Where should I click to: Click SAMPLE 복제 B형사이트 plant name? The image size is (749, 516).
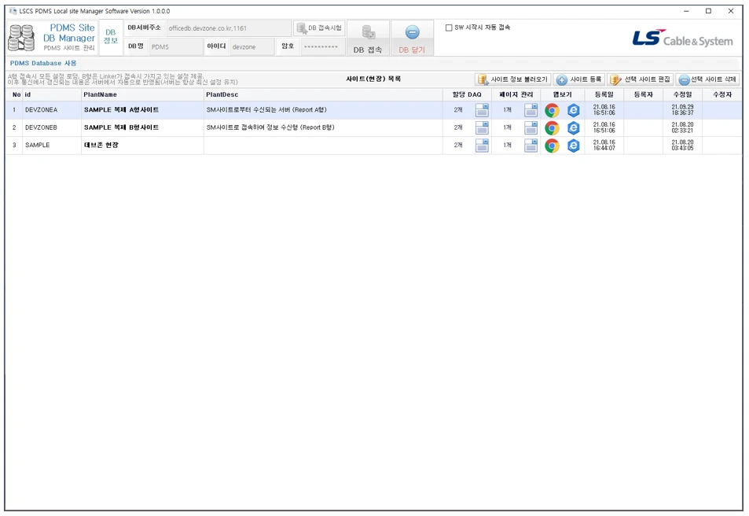[x=121, y=127]
